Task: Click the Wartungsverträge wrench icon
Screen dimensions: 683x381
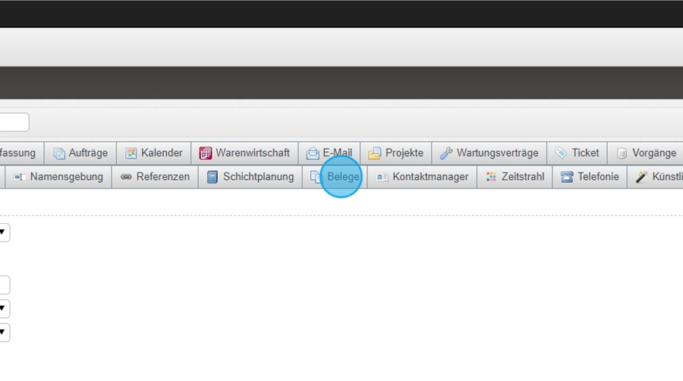Action: pos(446,153)
